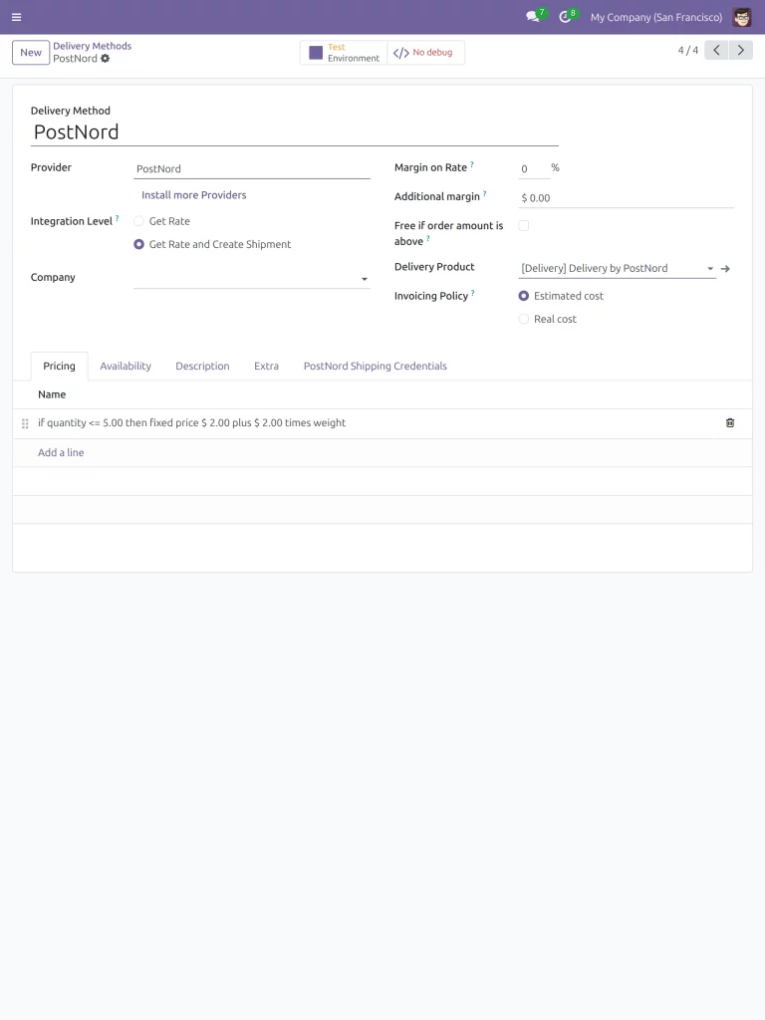This screenshot has height=1020, width=765.
Task: Click the 4 / 4 pager counter
Action: tap(687, 50)
